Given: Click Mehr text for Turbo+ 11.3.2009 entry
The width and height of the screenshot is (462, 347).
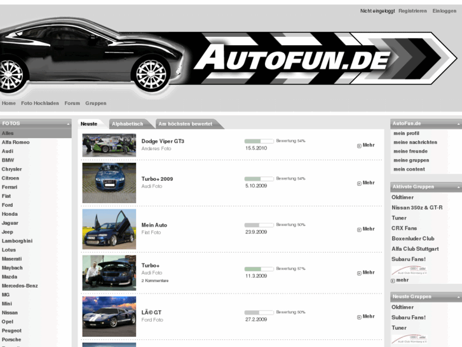Looking at the screenshot, I should tap(369, 273).
